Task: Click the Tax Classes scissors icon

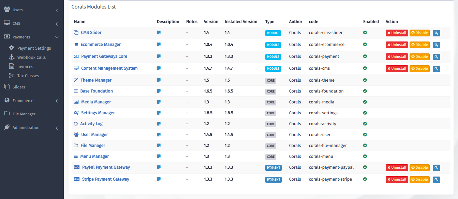Action: 12,76
